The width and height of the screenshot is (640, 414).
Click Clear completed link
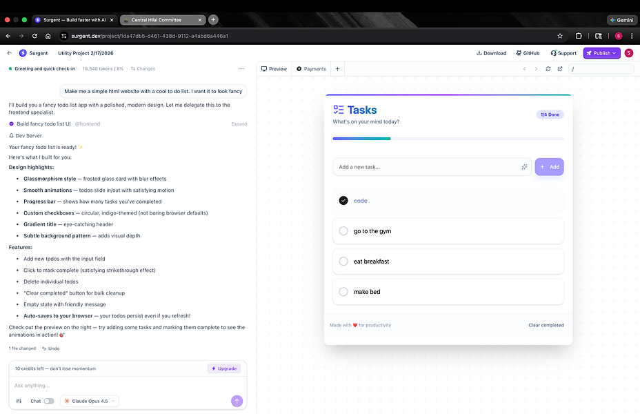pyautogui.click(x=546, y=325)
